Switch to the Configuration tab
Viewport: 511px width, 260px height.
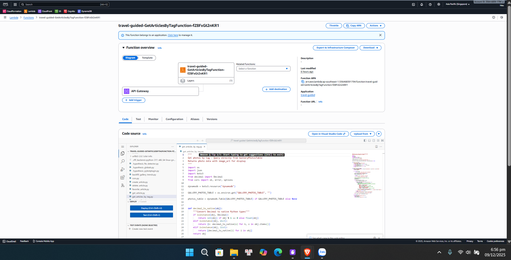tap(174, 119)
